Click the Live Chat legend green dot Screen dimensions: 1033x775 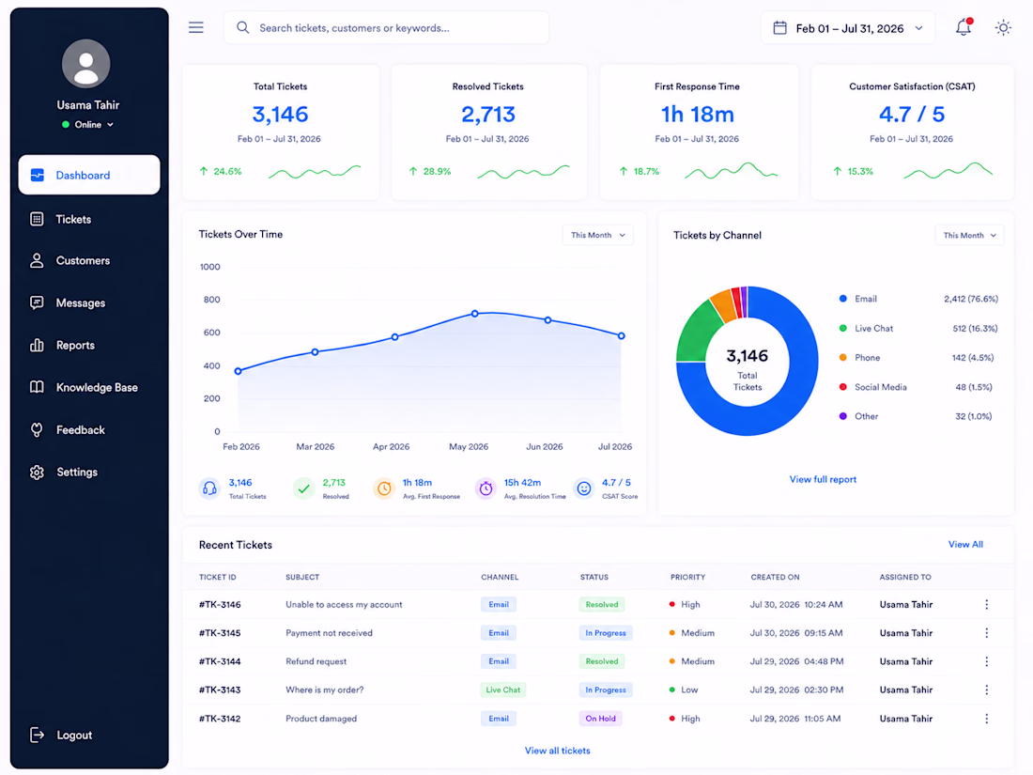(x=842, y=328)
